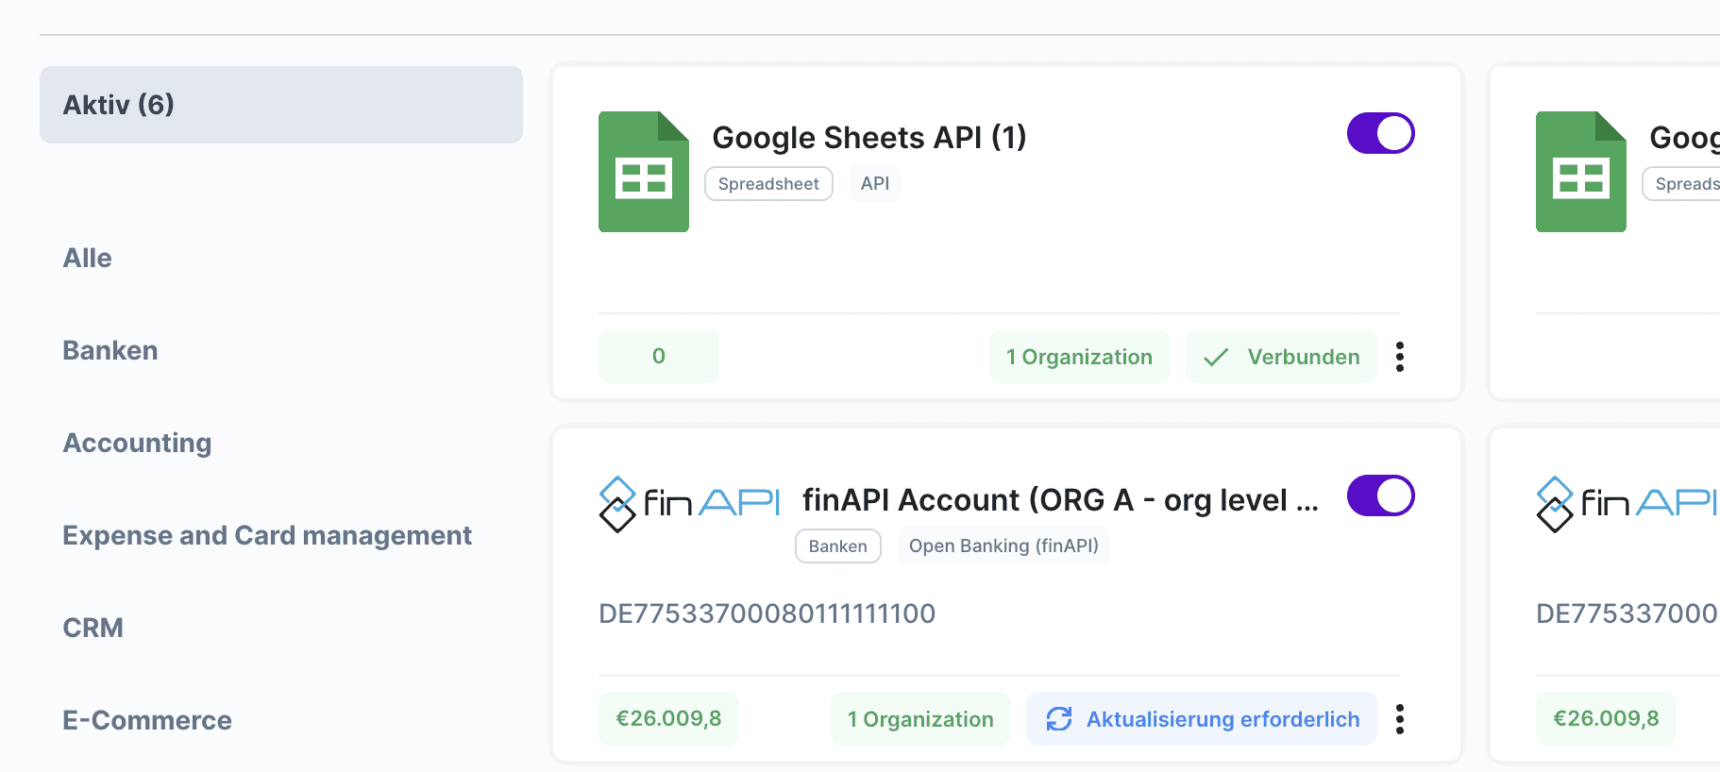Viewport: 1720px width, 772px height.
Task: Click the checkmark icon next to Verbunden
Action: tap(1216, 357)
